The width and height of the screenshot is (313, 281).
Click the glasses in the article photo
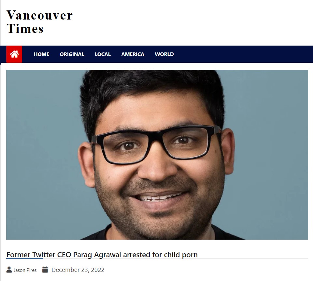click(156, 144)
